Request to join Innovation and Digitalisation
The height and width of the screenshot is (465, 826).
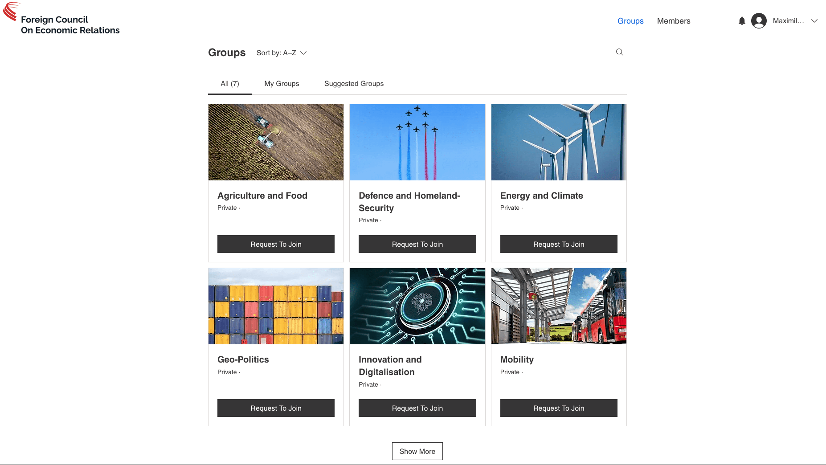click(417, 408)
